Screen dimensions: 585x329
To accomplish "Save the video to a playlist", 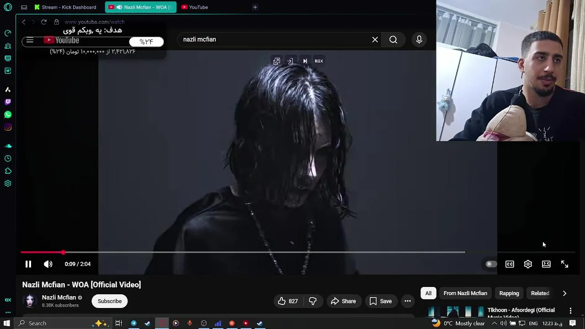I will (381, 301).
